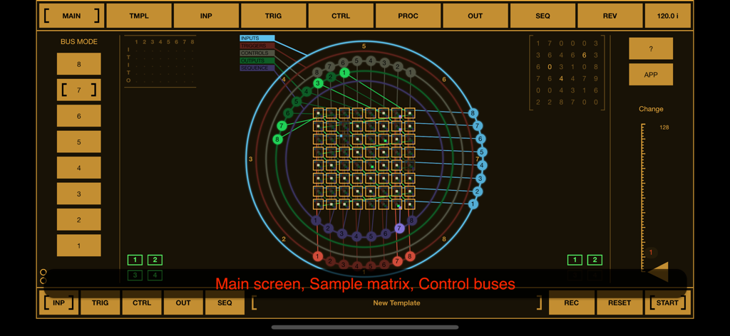
Task: Start playback with the START button
Action: click(667, 303)
